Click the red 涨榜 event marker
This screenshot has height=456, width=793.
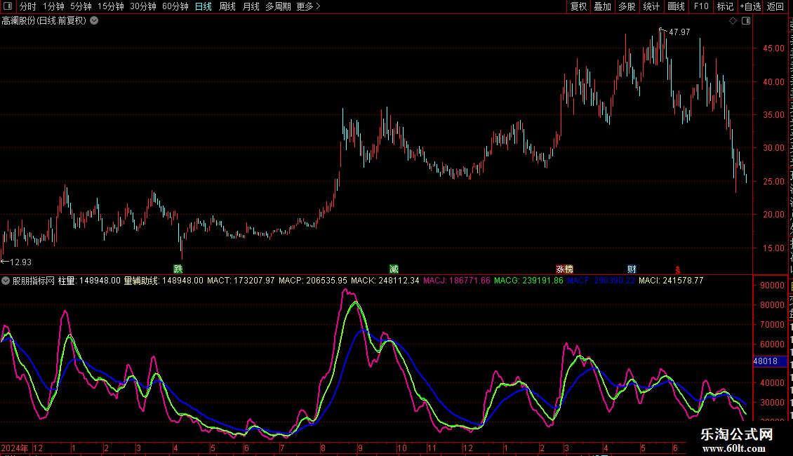coord(564,269)
